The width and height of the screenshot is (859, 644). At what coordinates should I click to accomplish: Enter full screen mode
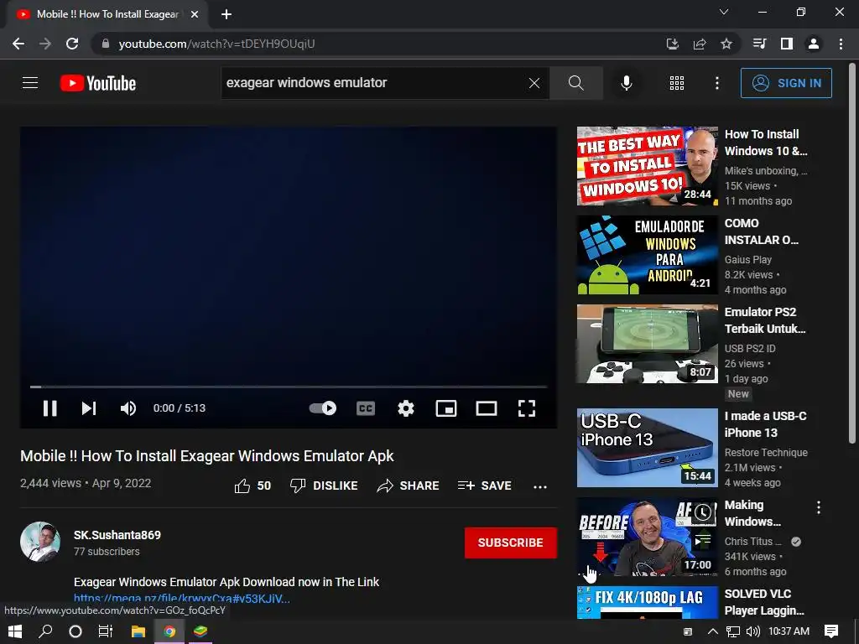point(527,408)
